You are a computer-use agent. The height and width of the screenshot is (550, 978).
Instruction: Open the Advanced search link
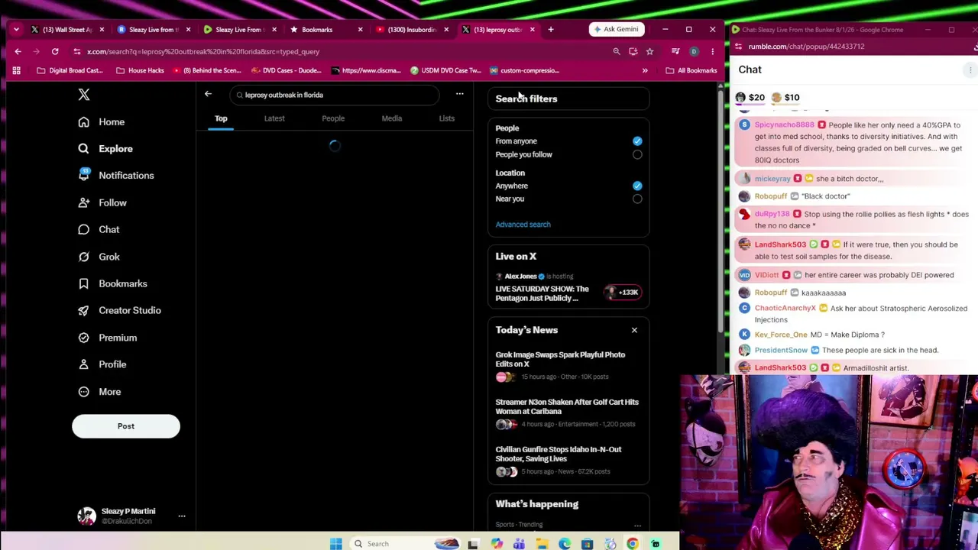[523, 225]
